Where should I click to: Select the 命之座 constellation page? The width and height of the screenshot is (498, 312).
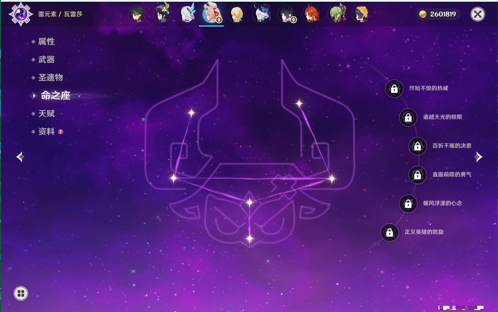click(x=55, y=95)
